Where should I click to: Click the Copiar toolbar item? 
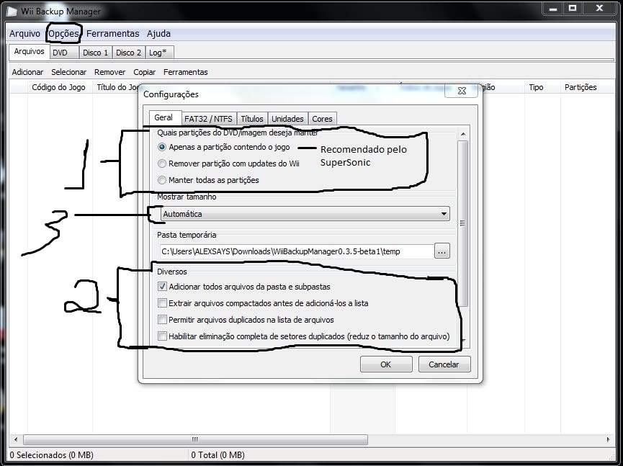[144, 72]
